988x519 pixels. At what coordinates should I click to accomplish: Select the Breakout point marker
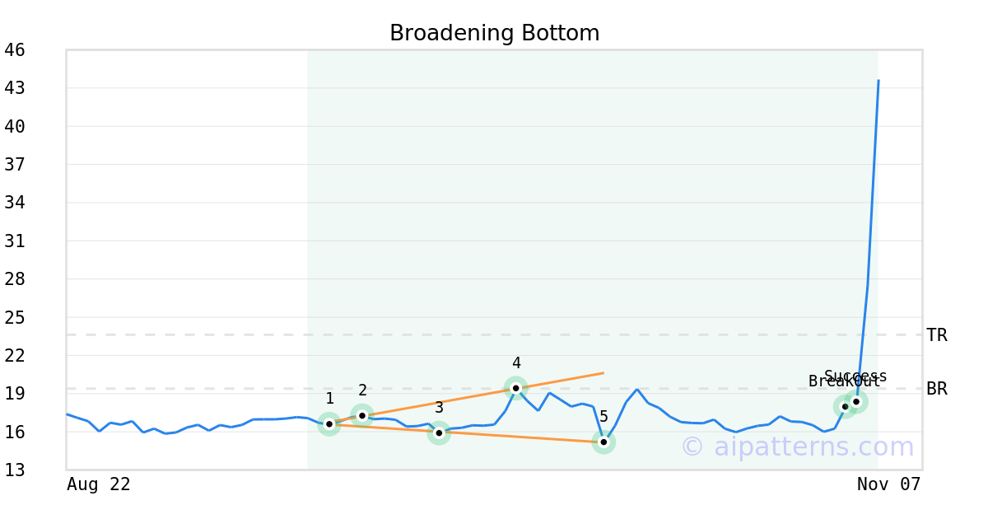tap(845, 406)
